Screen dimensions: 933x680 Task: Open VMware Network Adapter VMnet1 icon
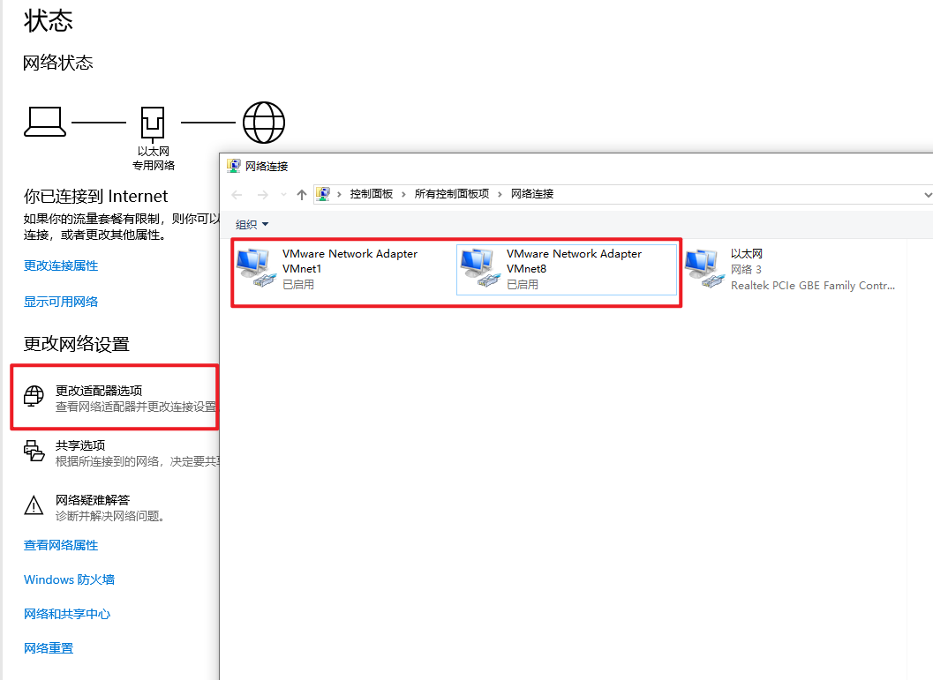click(x=257, y=269)
